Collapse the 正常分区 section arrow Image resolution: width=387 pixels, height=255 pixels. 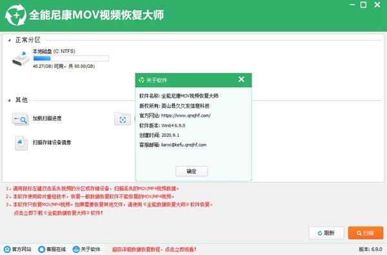(x=10, y=40)
